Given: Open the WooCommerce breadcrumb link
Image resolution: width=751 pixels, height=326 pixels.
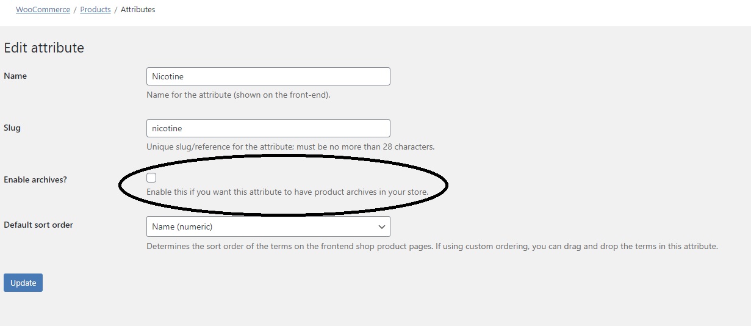Looking at the screenshot, I should click(x=43, y=10).
